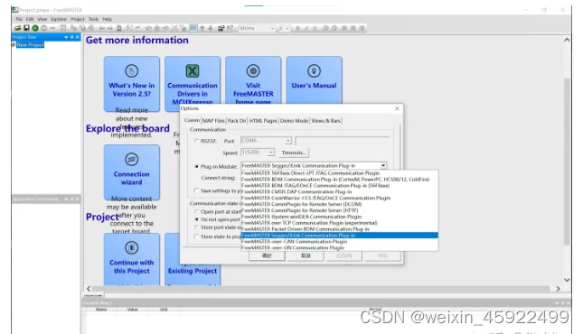Viewport: 583px width, 334px height.
Task: Click the Save project floppy disk icon
Action: tap(26, 28)
